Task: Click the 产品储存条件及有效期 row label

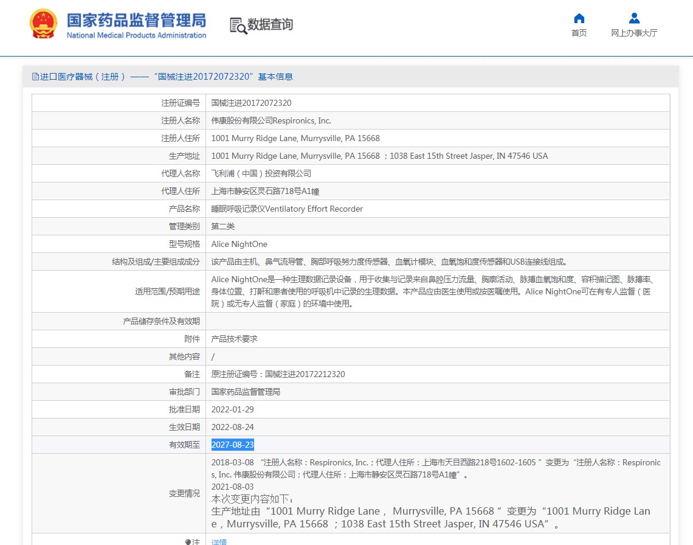Action: click(161, 321)
